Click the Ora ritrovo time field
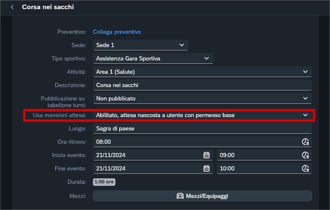330x210 pixels. pyautogui.click(x=196, y=142)
